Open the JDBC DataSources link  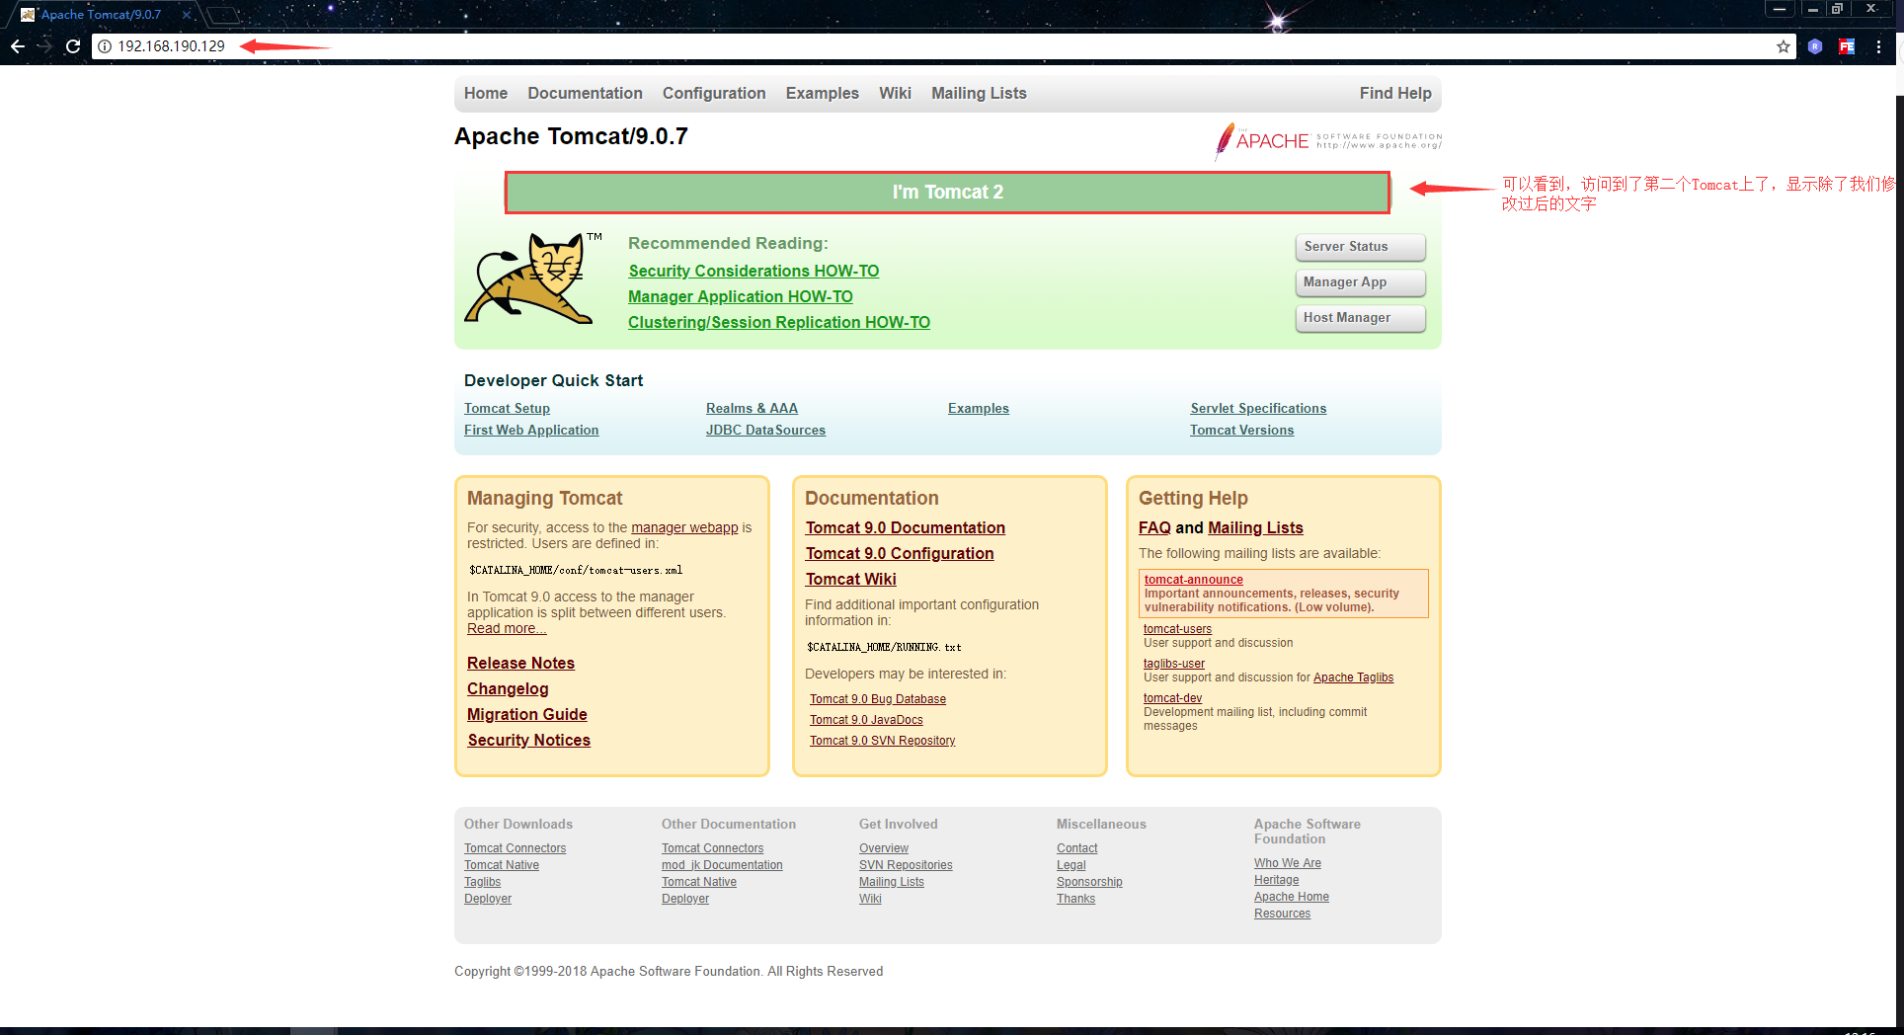(765, 431)
